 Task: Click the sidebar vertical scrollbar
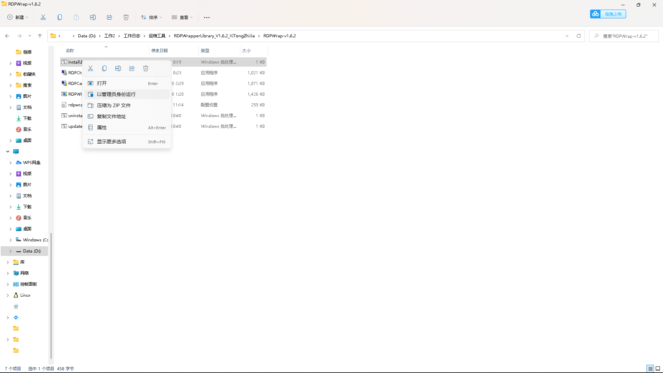pos(51,296)
